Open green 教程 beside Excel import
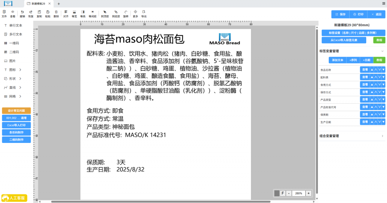 (379, 40)
